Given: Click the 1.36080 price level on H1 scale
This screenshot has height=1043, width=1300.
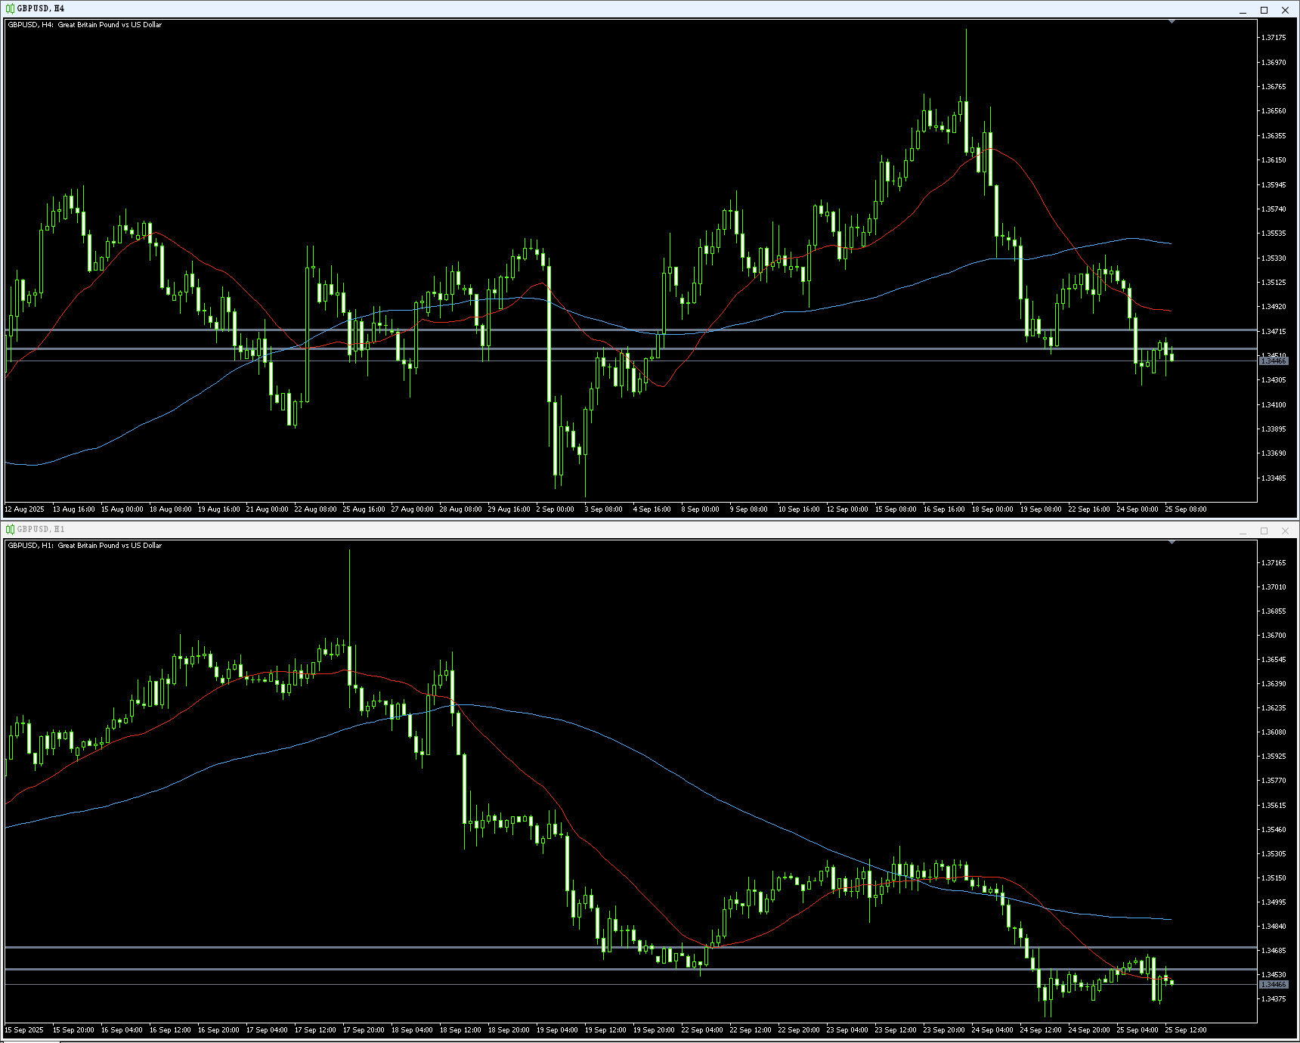Looking at the screenshot, I should pyautogui.click(x=1274, y=732).
